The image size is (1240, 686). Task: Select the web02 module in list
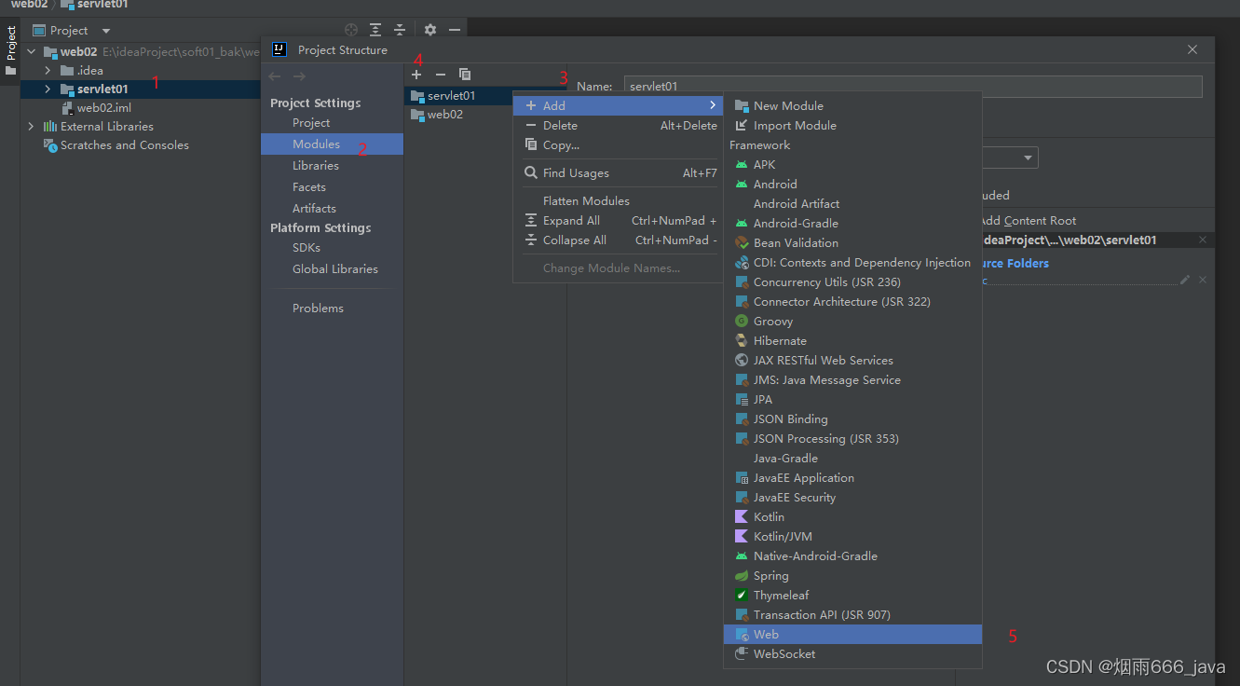[444, 115]
